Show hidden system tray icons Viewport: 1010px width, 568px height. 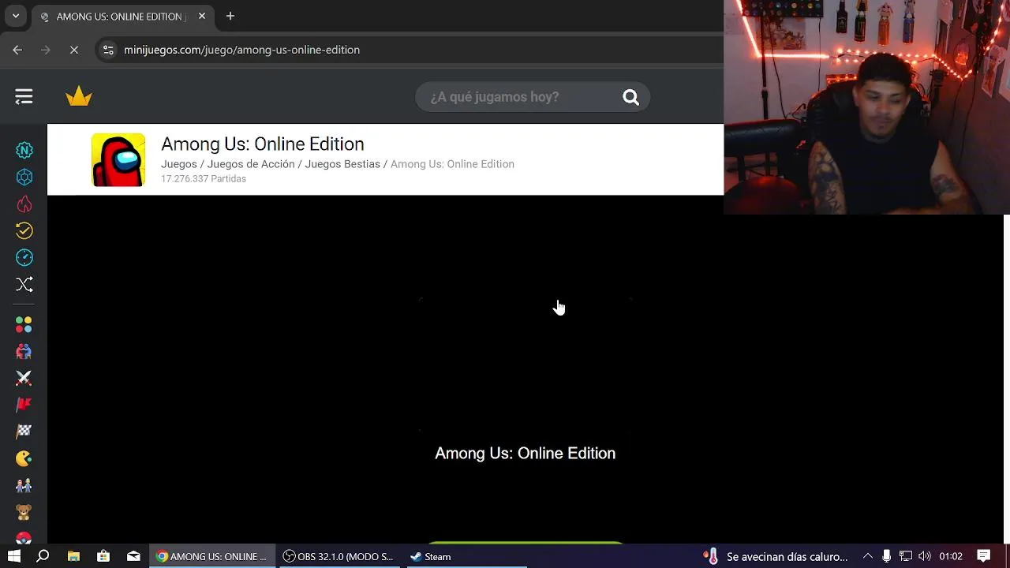[x=868, y=556]
